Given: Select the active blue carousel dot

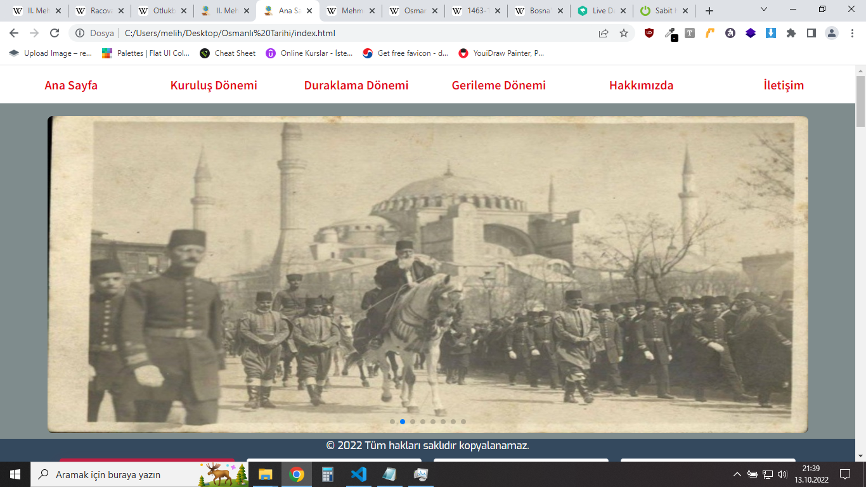Looking at the screenshot, I should pyautogui.click(x=403, y=422).
